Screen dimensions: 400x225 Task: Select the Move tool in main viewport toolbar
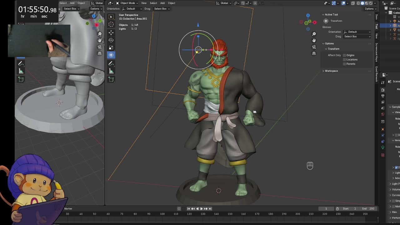[111, 32]
